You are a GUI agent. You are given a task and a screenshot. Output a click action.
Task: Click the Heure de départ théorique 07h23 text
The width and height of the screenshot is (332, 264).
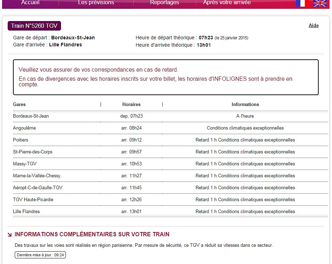pyautogui.click(x=174, y=38)
